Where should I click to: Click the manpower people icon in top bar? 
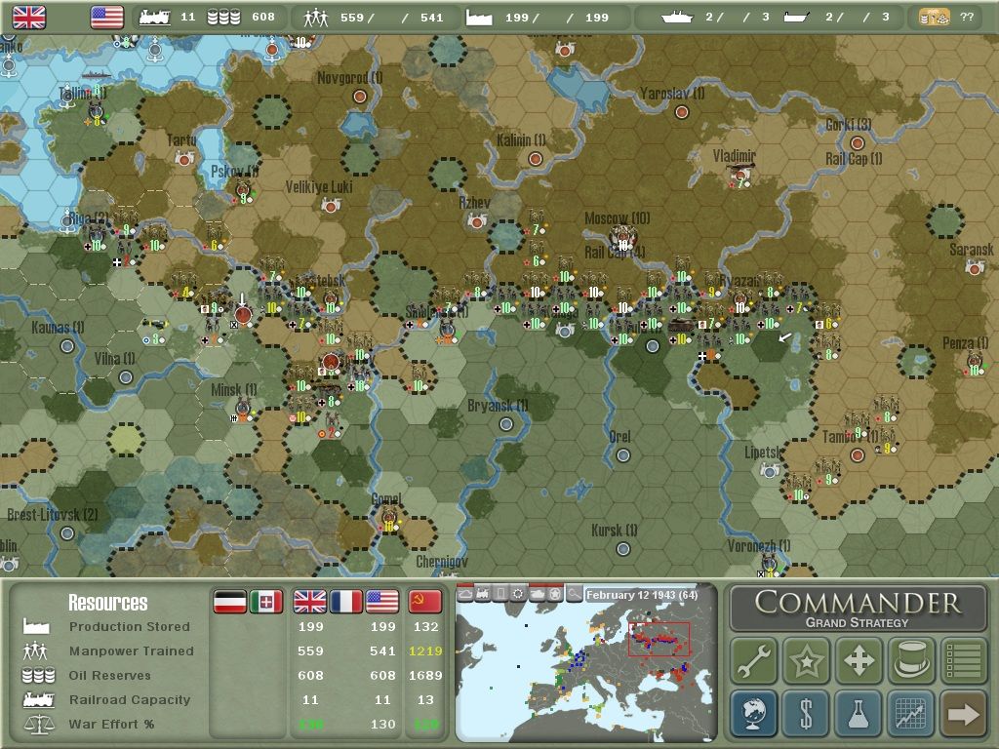pyautogui.click(x=316, y=18)
